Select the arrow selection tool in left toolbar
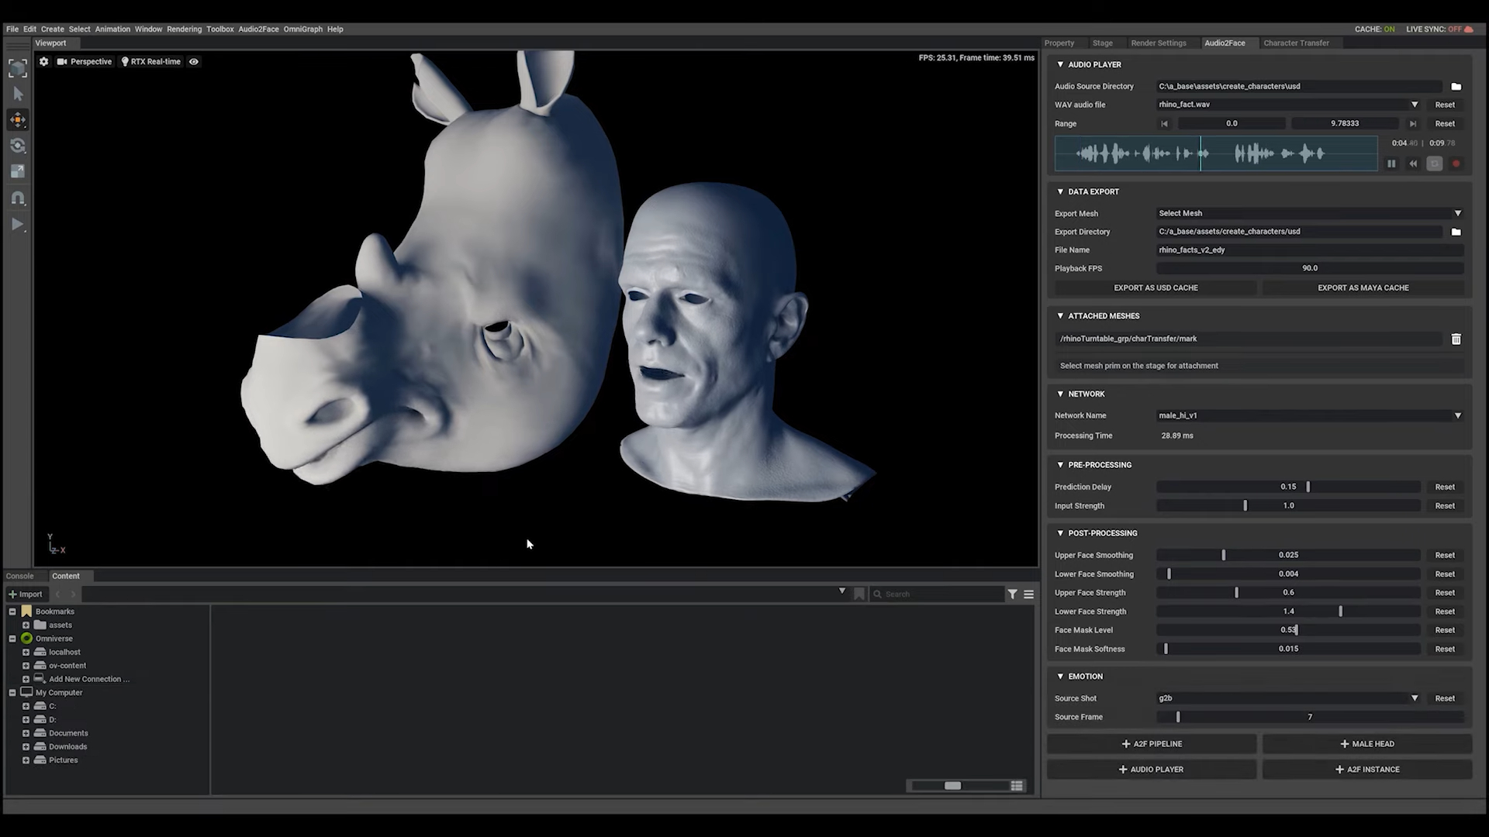Viewport: 1489px width, 837px height. coord(18,94)
